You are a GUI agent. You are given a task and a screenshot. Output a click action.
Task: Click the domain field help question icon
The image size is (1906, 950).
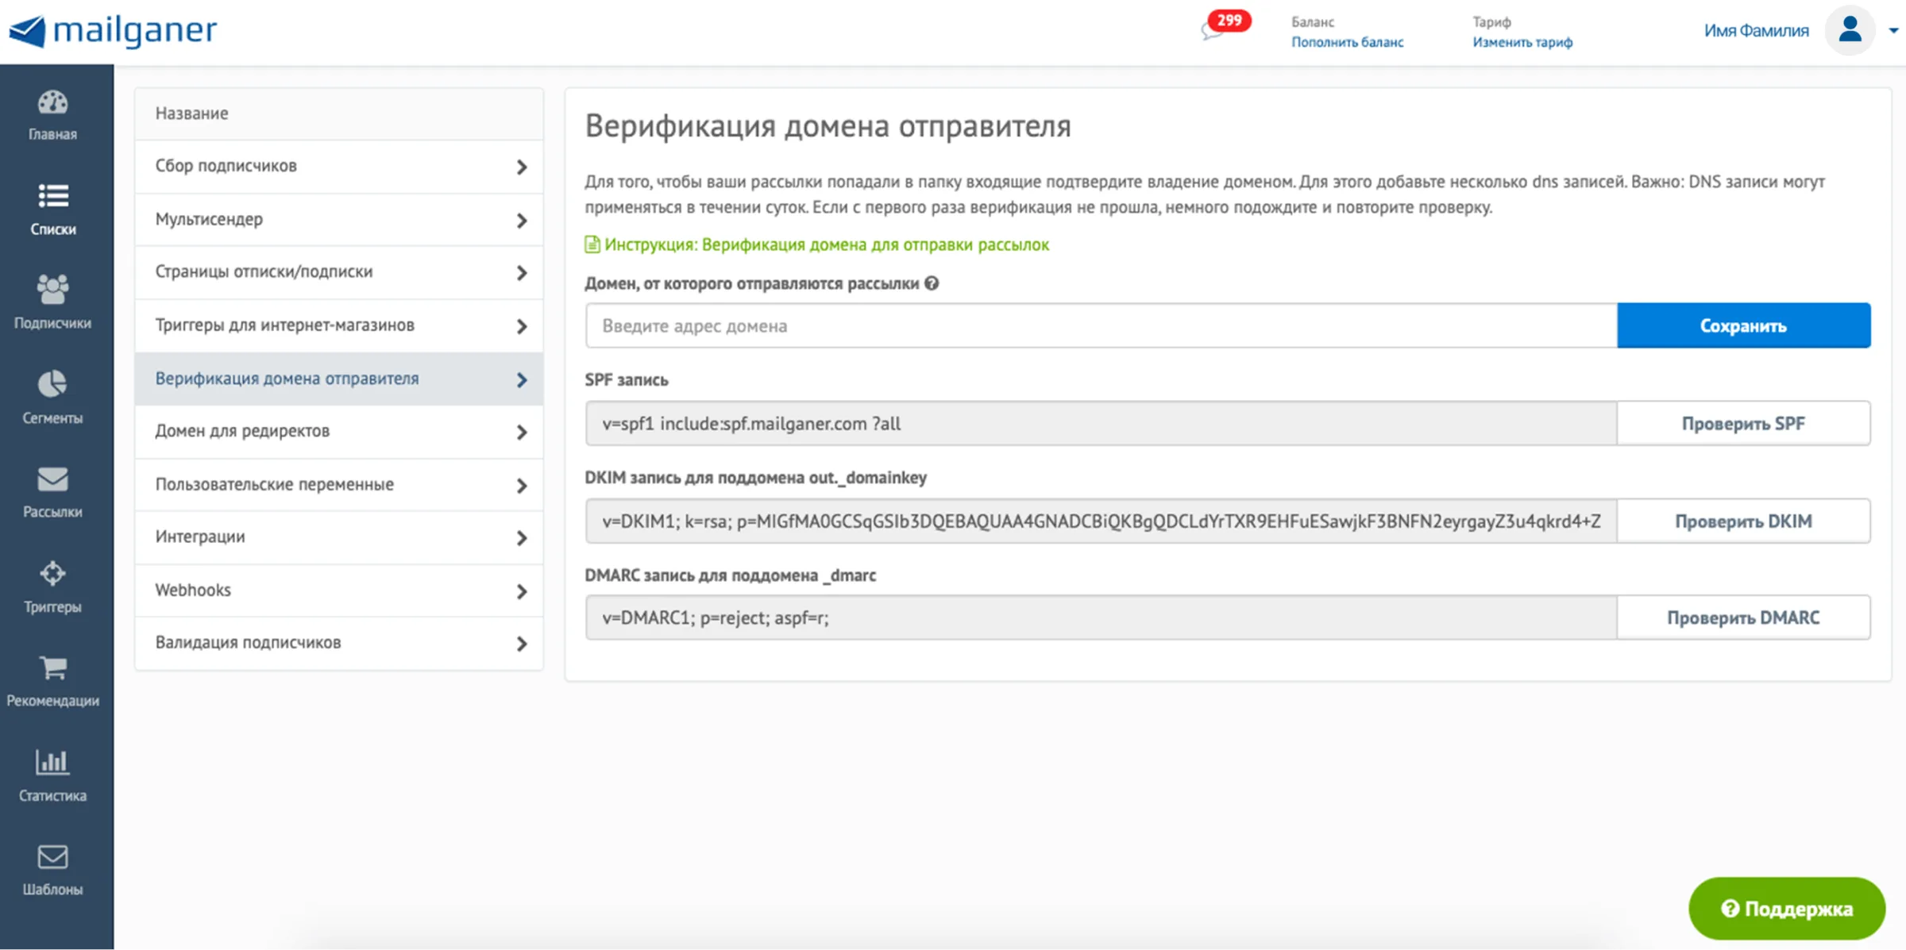pos(932,283)
